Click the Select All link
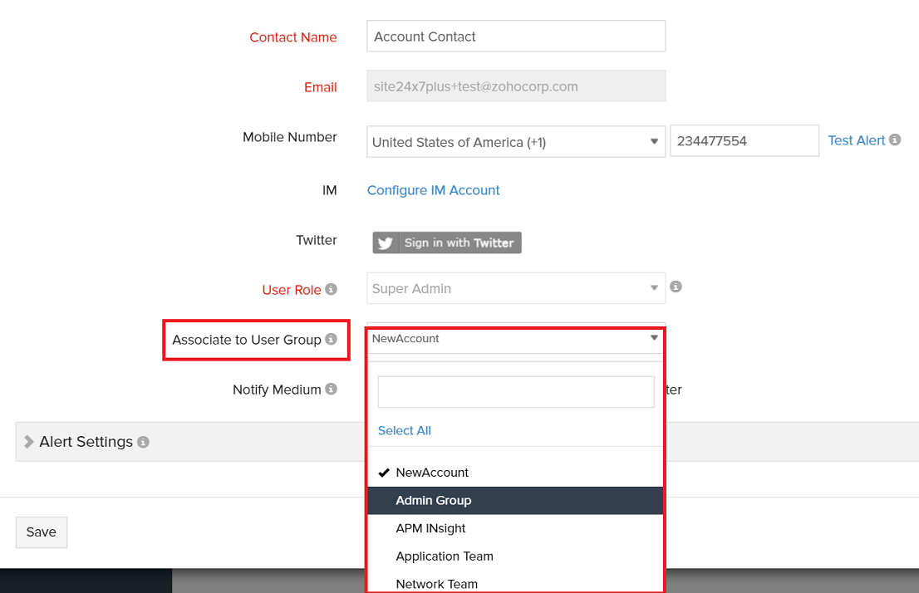Screen dimensions: 919x593 pyautogui.click(x=405, y=431)
